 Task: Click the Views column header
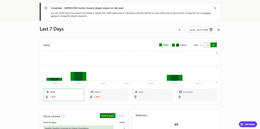click(x=122, y=123)
